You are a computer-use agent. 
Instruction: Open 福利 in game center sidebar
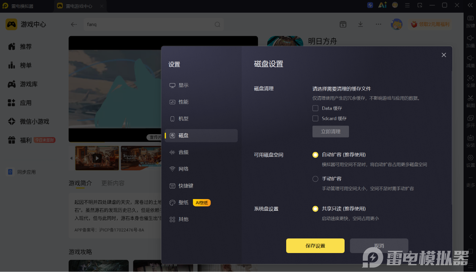[x=20, y=140]
